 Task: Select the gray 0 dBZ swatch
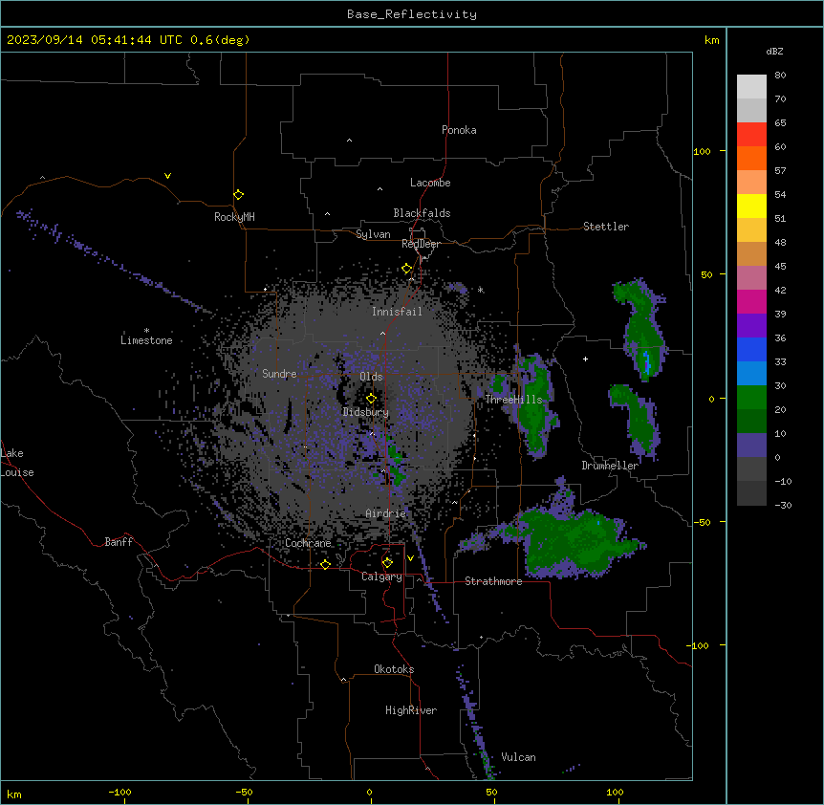point(751,469)
